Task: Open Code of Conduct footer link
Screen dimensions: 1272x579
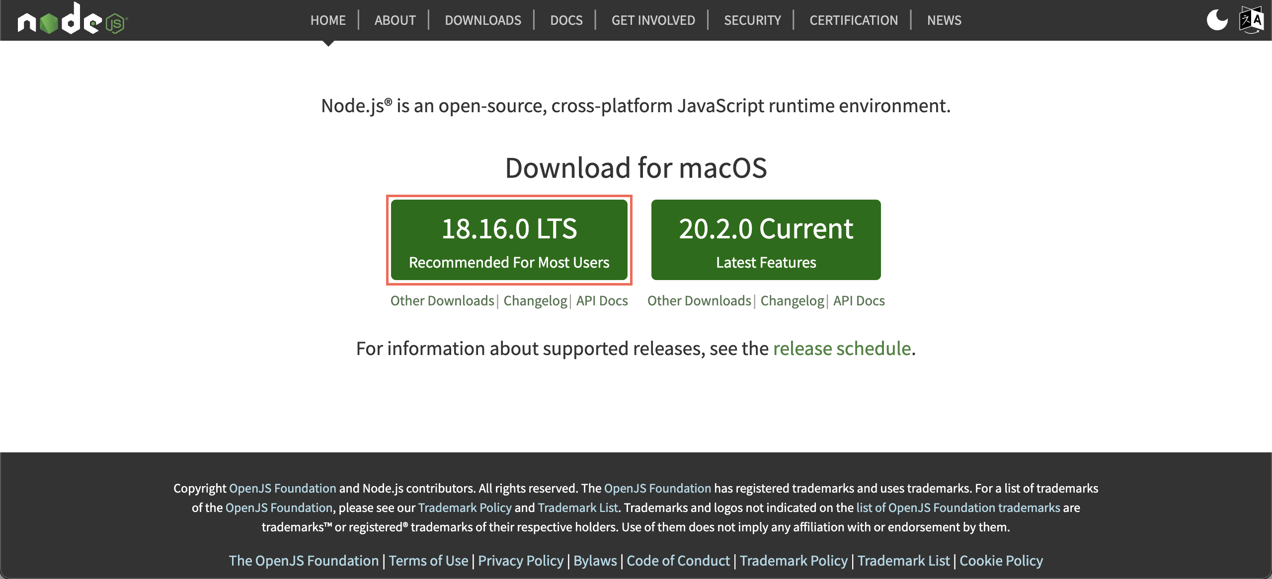Action: [x=678, y=561]
